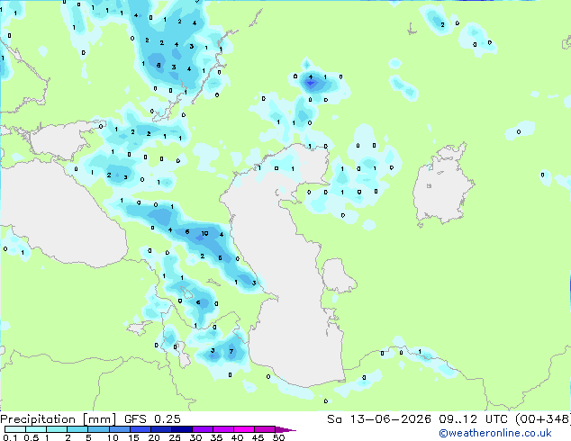This screenshot has width=571, height=441.
Task: Click the 1–2 mm legend color swatch
Action: [x=57, y=429]
